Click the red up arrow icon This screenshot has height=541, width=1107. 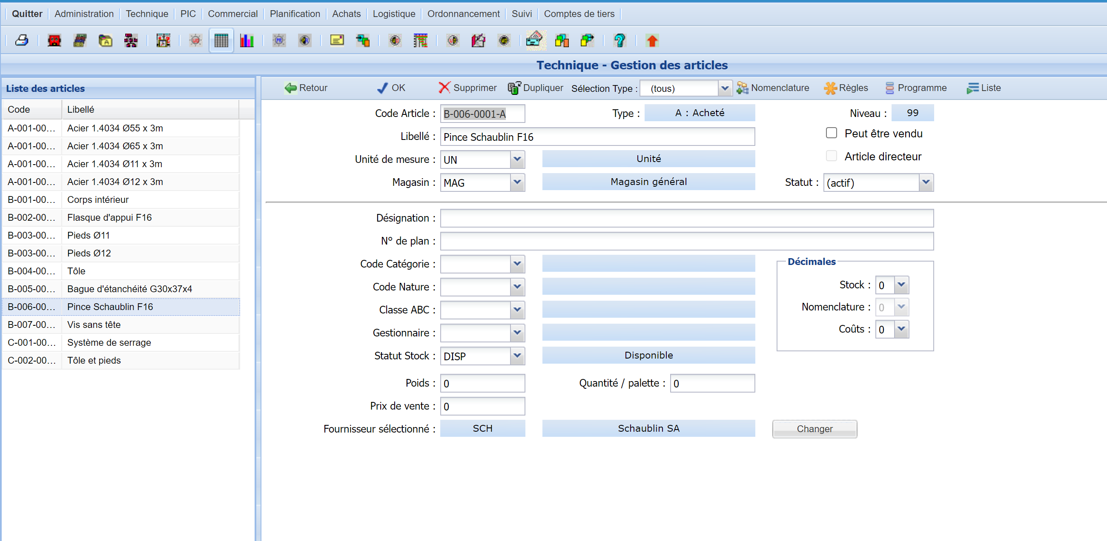point(652,40)
